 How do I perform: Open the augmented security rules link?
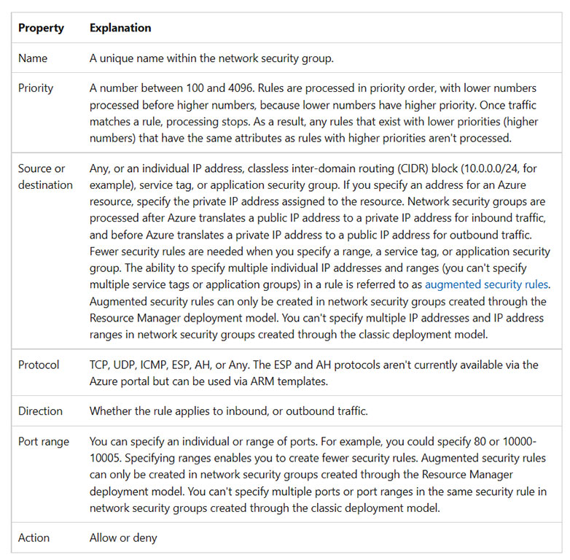pyautogui.click(x=486, y=284)
